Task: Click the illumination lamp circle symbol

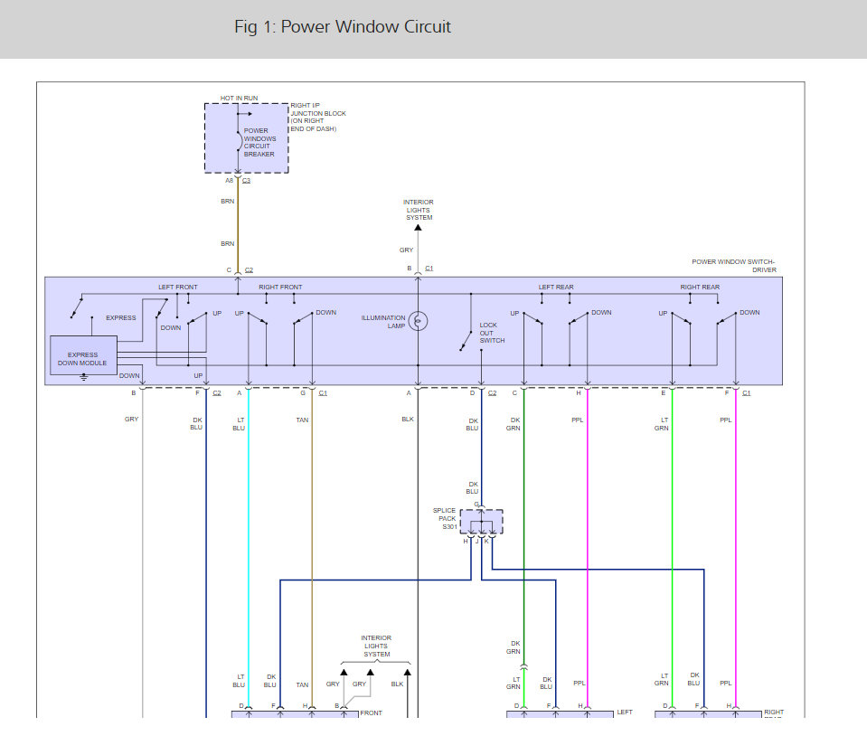Action: tap(418, 321)
